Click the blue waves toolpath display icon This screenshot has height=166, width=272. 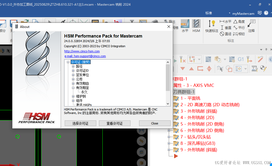coord(208,59)
